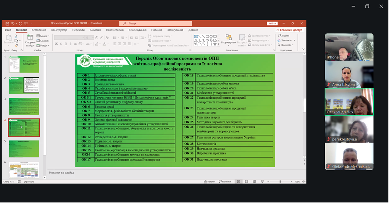The image size is (389, 204).
Task: Click the zoom slider in status bar
Action: pyautogui.click(x=280, y=182)
